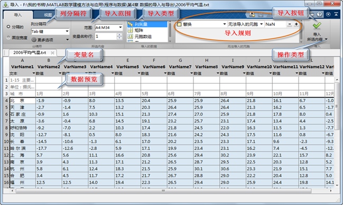Click the horizontal scrollbar below the data
Viewport: 343px width, 205px height.
tap(163, 191)
